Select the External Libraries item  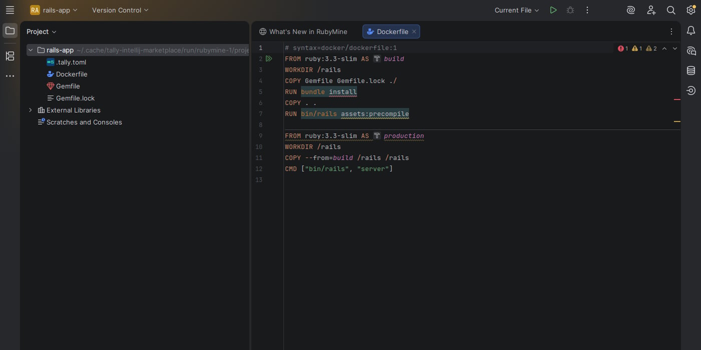coord(73,110)
